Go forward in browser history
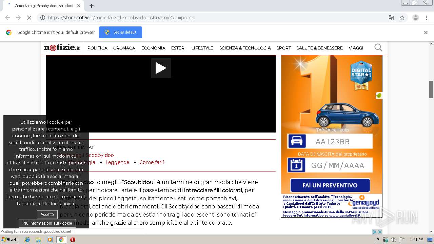This screenshot has height=244, width=434. (18, 18)
